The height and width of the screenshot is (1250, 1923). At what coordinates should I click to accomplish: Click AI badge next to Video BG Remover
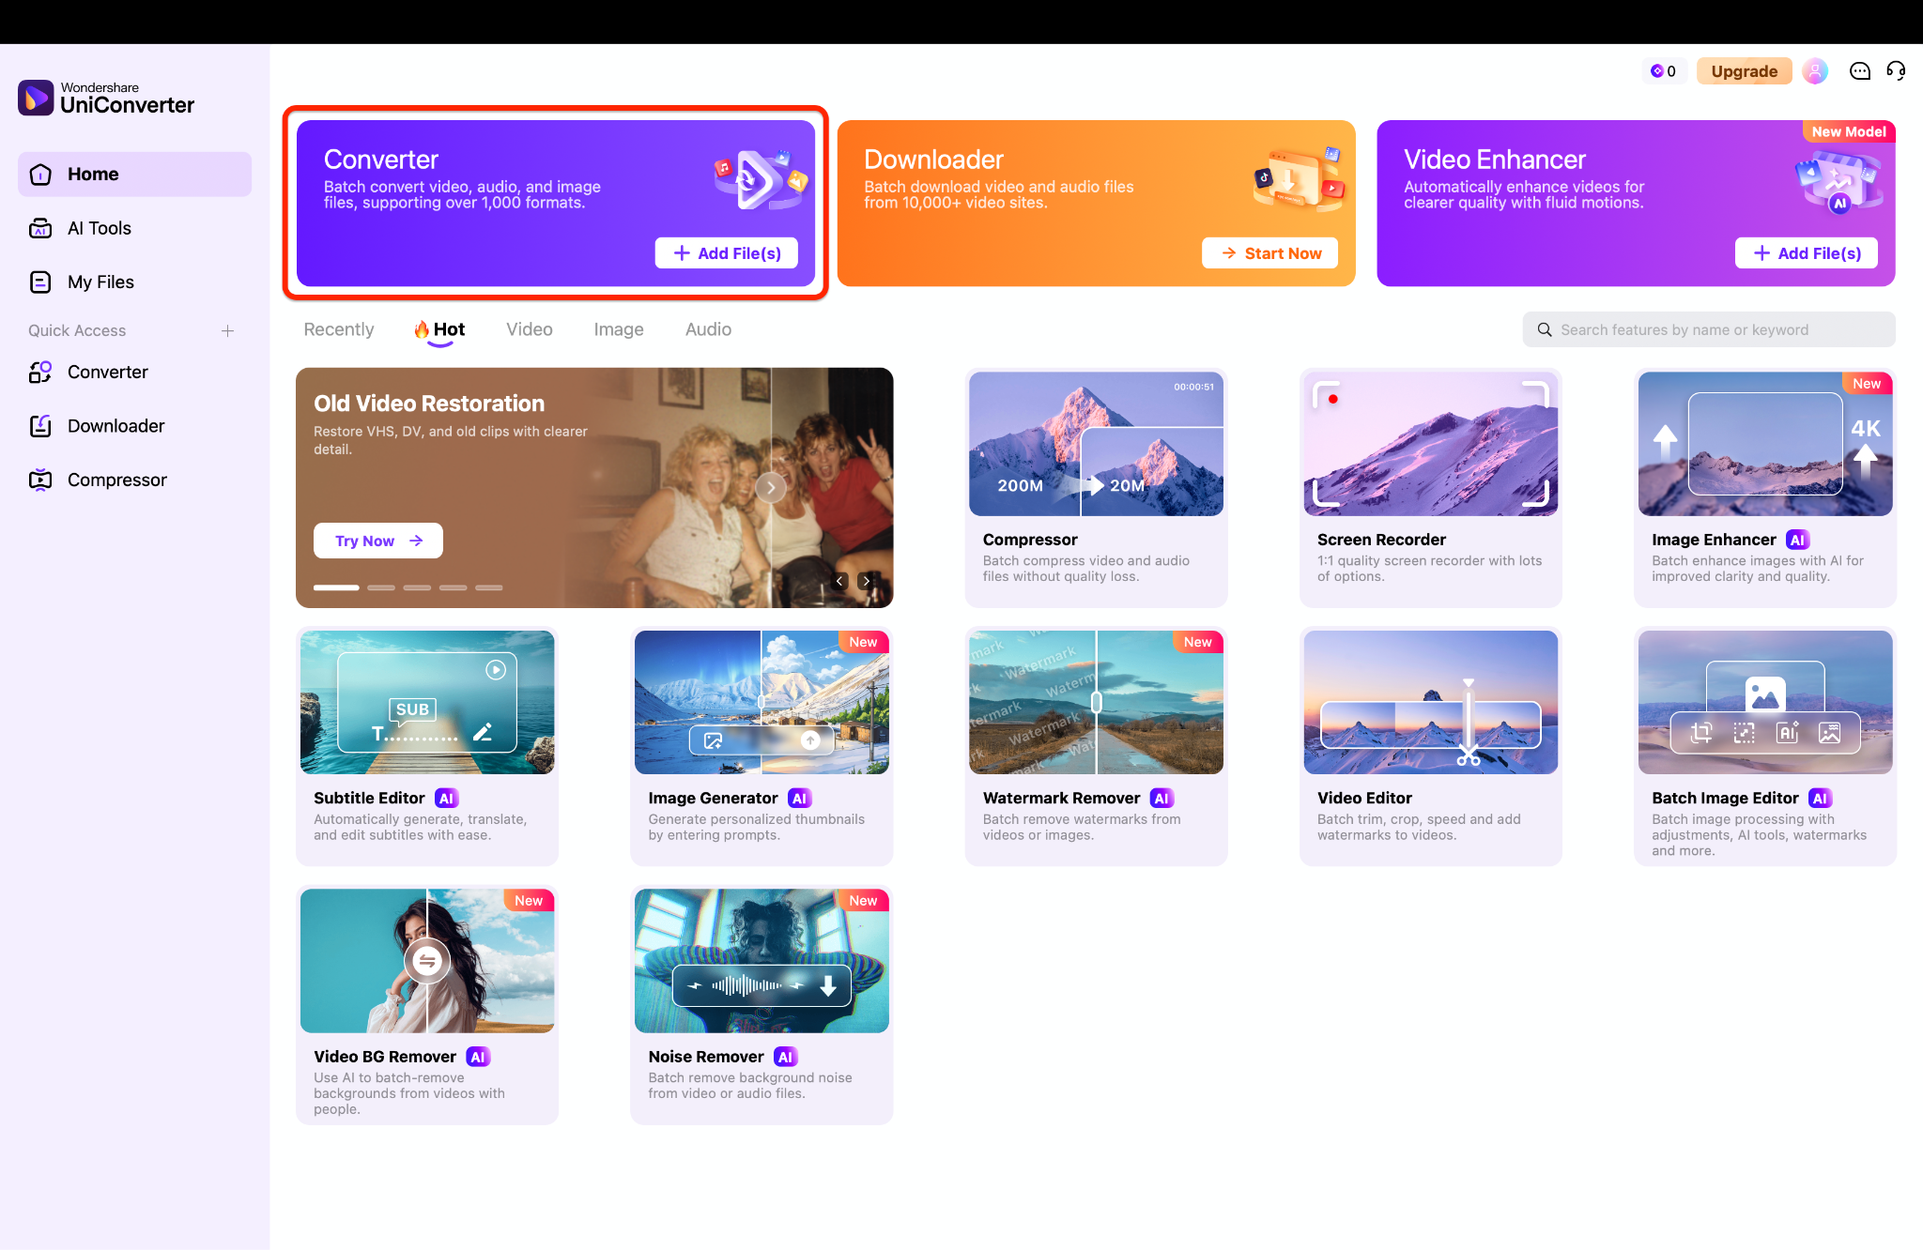pyautogui.click(x=478, y=1057)
